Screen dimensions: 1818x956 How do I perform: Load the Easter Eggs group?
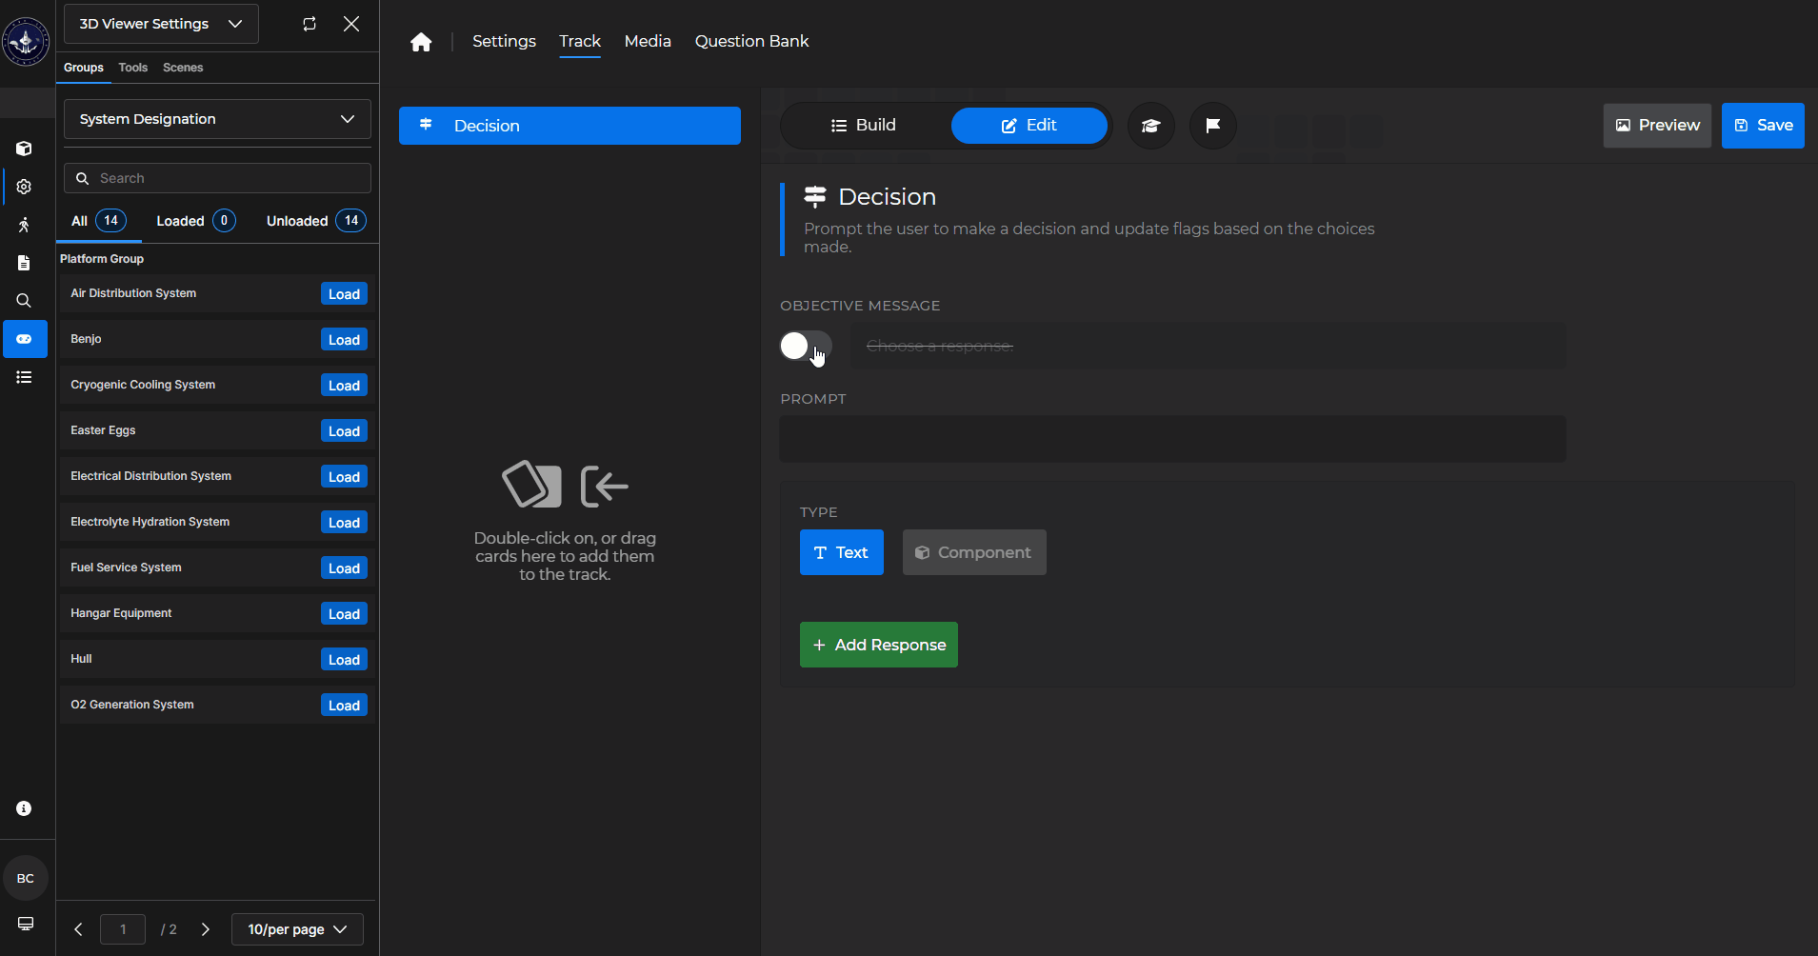(x=344, y=431)
